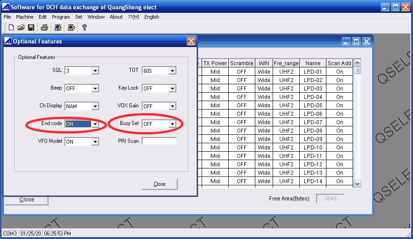Click the Scramble column header
The height and width of the screenshot is (239, 413).
(242, 63)
